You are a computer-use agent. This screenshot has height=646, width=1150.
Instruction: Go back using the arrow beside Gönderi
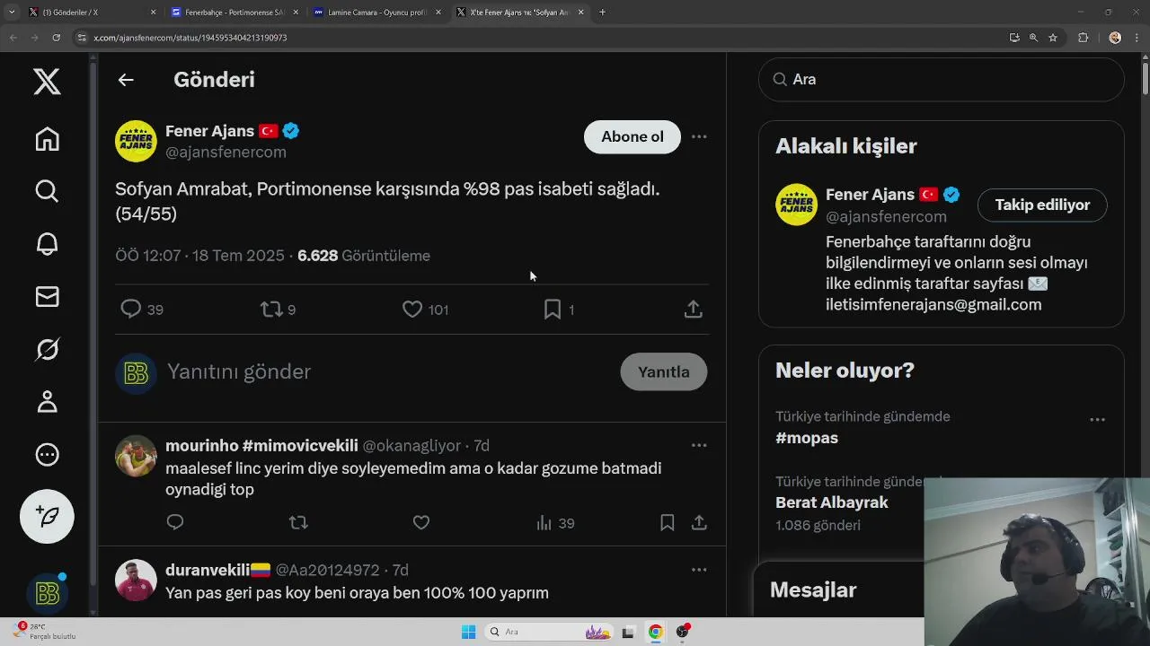coord(126,80)
